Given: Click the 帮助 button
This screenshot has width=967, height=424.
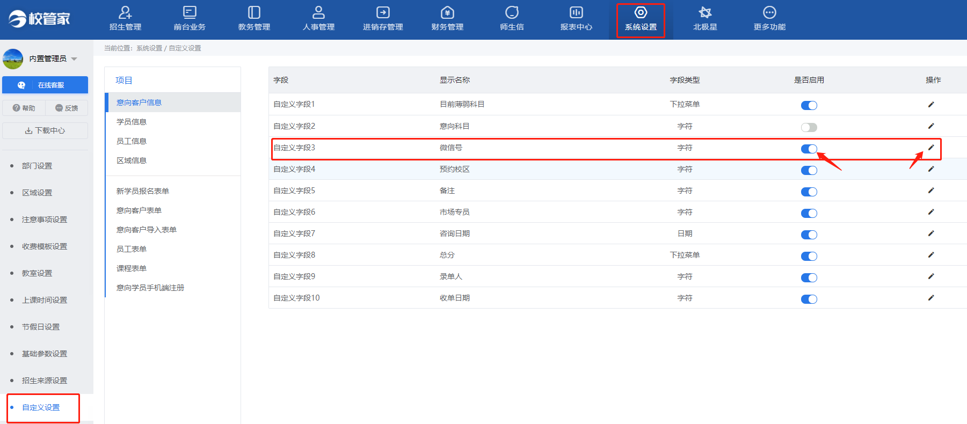Looking at the screenshot, I should point(24,108).
